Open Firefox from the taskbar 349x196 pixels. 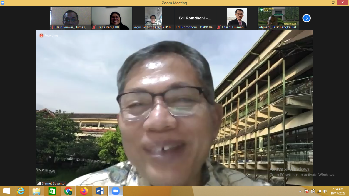(84, 191)
